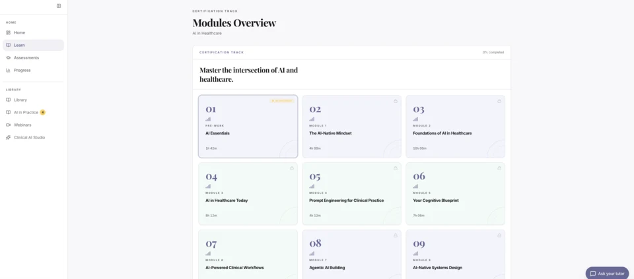Click the Library book icon

9,100
